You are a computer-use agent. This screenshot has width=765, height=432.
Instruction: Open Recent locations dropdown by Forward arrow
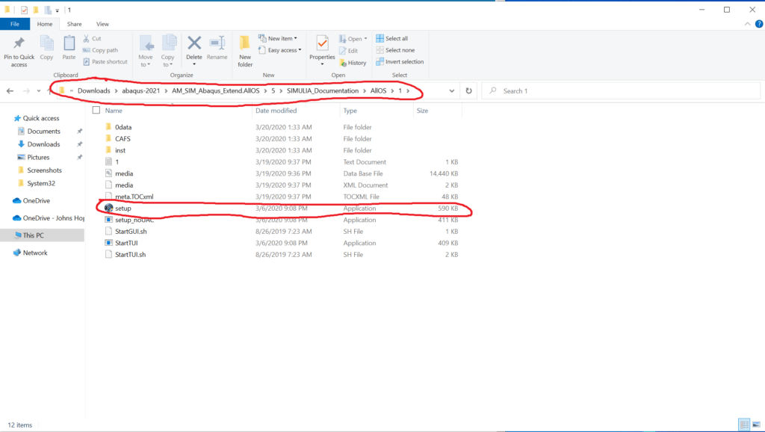click(39, 90)
